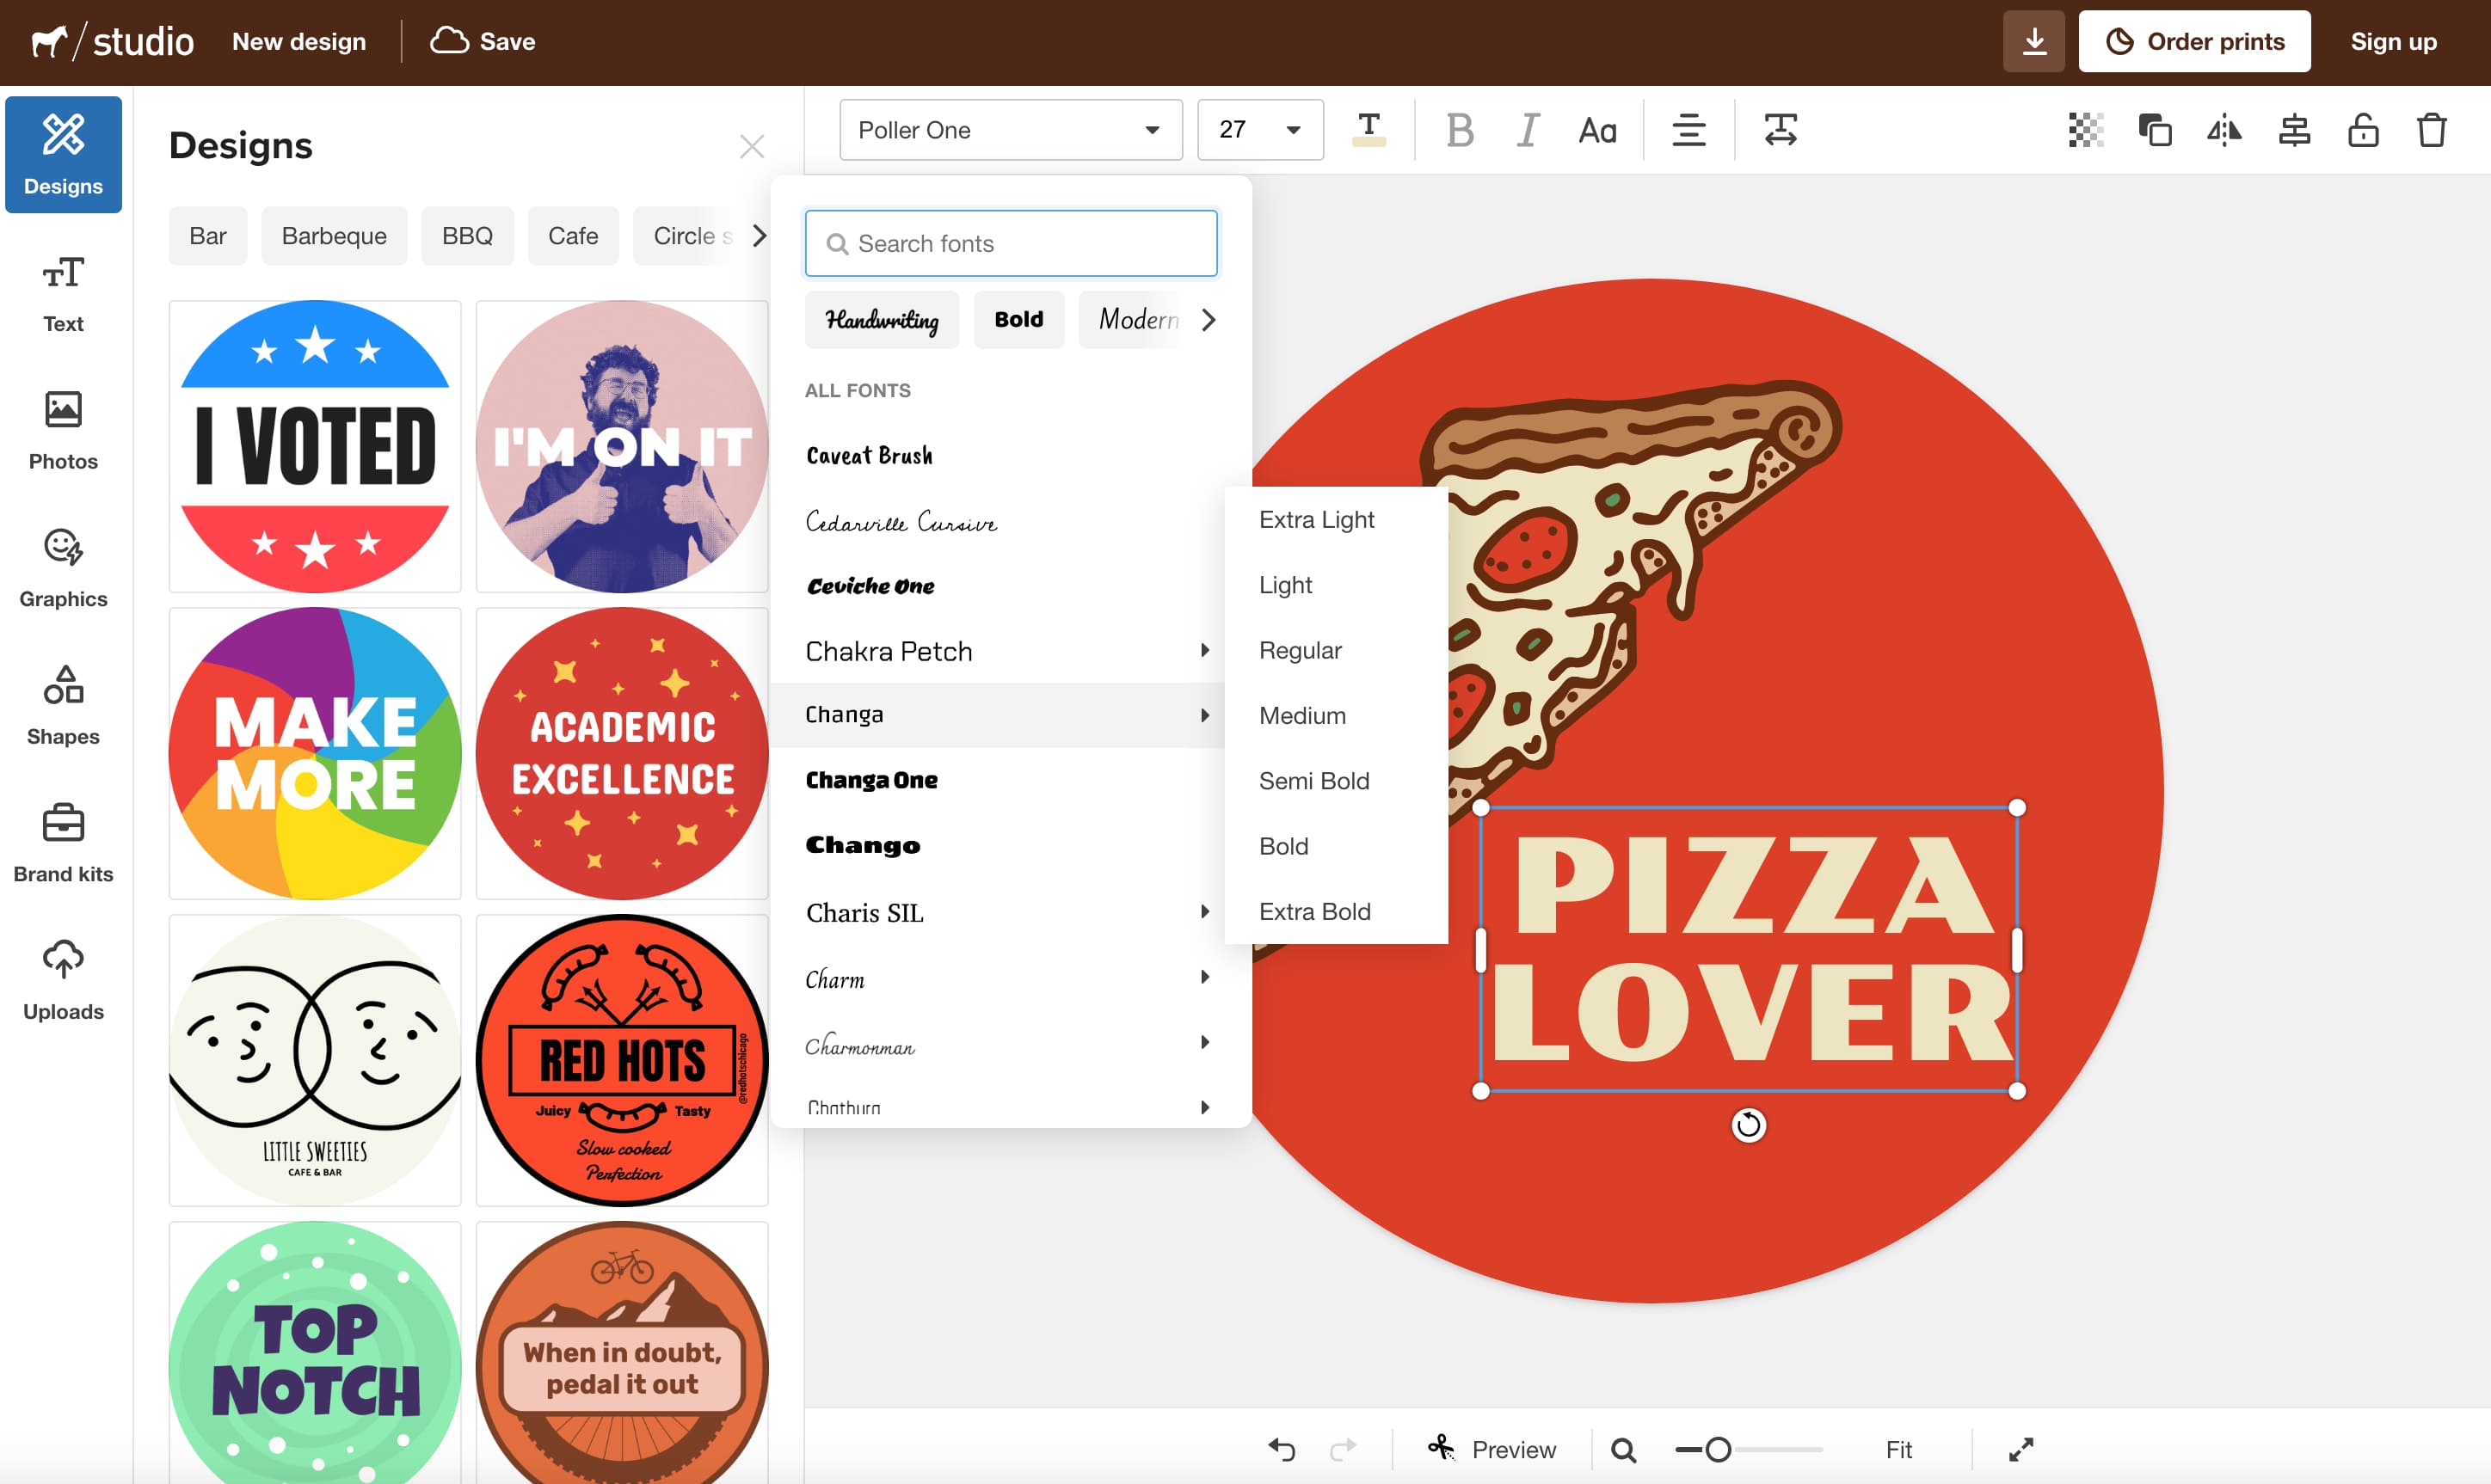Screen dimensions: 2491x1484
Task: Select the Semi Bold font weight
Action: [x=1313, y=780]
